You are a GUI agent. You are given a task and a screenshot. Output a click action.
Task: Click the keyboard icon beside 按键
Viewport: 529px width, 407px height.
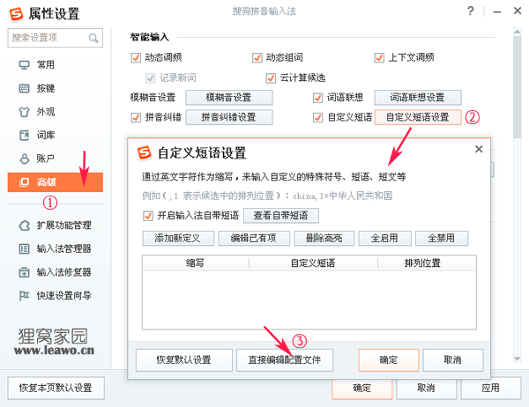[24, 88]
